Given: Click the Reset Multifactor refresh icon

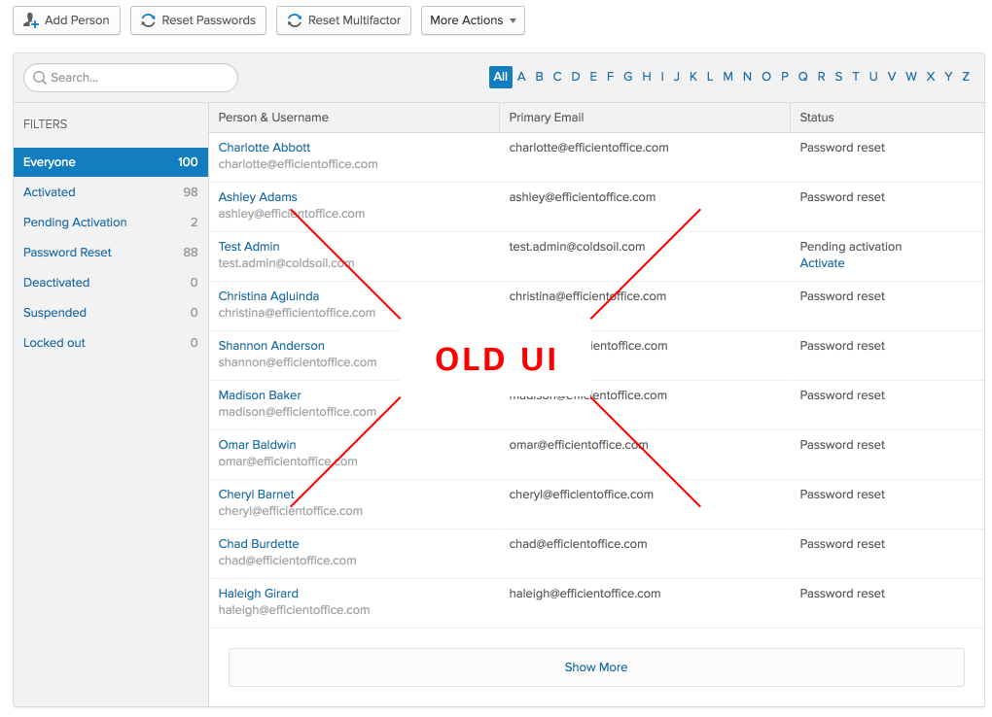Looking at the screenshot, I should (x=294, y=19).
